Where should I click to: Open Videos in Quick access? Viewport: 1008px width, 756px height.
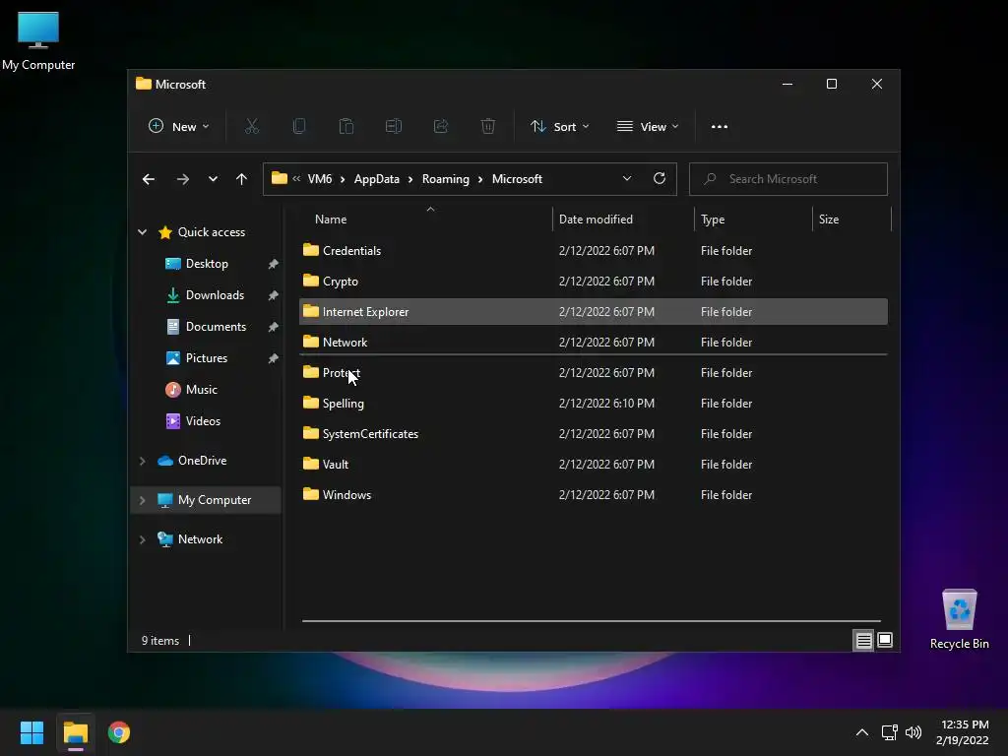(203, 421)
